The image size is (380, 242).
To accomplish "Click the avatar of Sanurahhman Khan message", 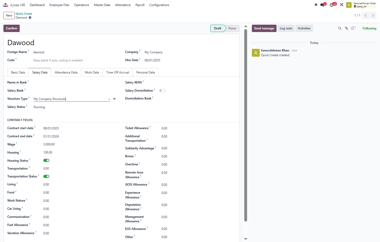I will click(x=256, y=53).
